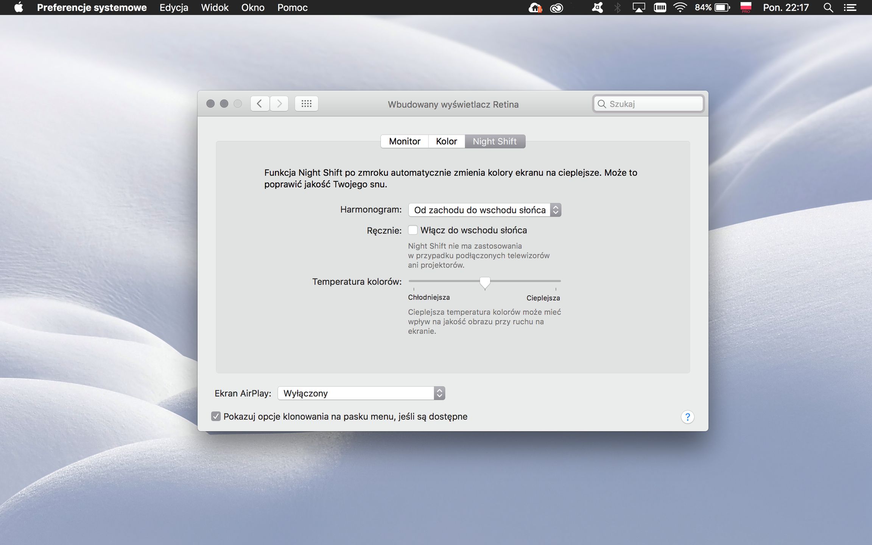The image size is (872, 545).
Task: Click the show all preferences grid icon
Action: point(306,104)
